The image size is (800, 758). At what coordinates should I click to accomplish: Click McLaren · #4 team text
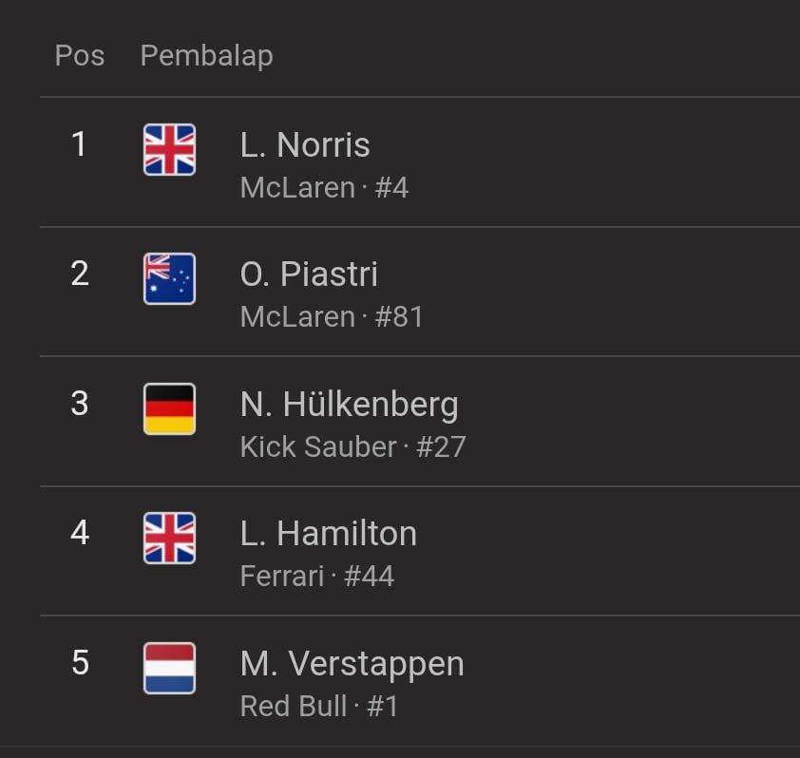[x=325, y=187]
